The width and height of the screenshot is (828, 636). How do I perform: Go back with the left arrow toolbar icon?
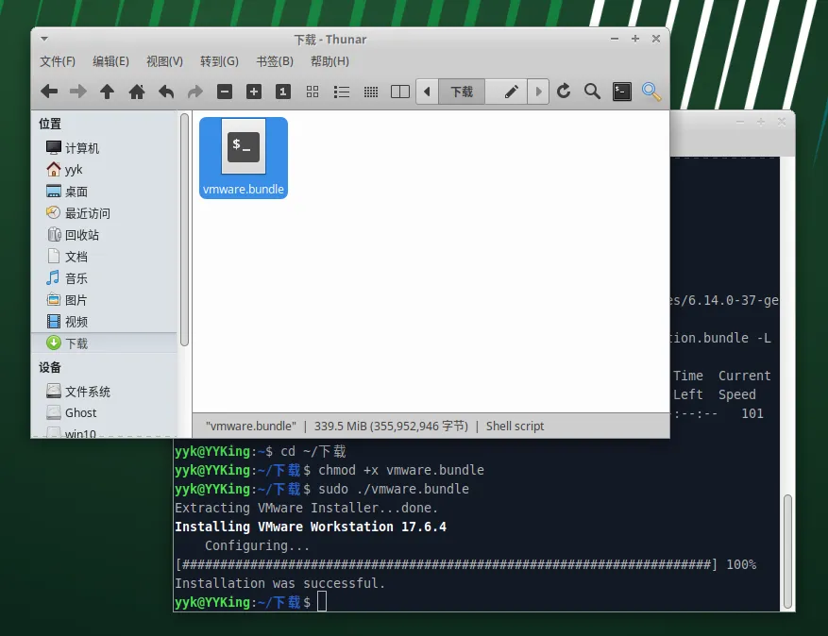pyautogui.click(x=49, y=92)
